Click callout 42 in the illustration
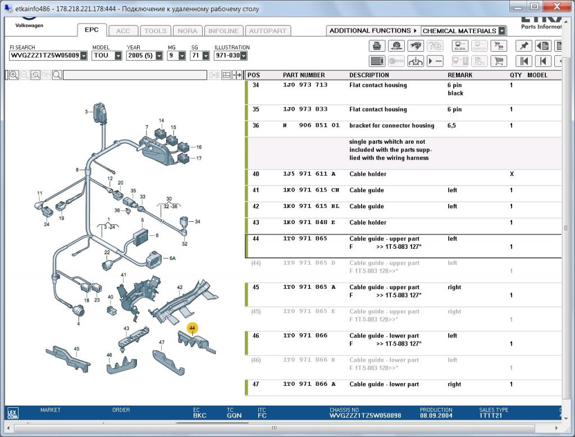This screenshot has height=437, width=575. point(179,287)
